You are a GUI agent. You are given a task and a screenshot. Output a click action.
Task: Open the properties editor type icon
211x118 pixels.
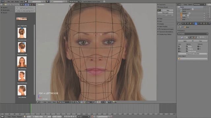tap(179, 24)
